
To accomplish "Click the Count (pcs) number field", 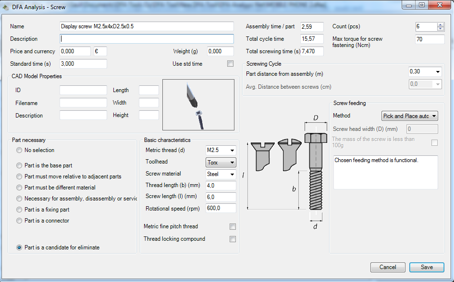I will 426,26.
